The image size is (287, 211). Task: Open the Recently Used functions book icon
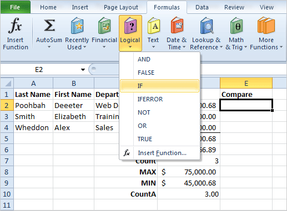(77, 25)
